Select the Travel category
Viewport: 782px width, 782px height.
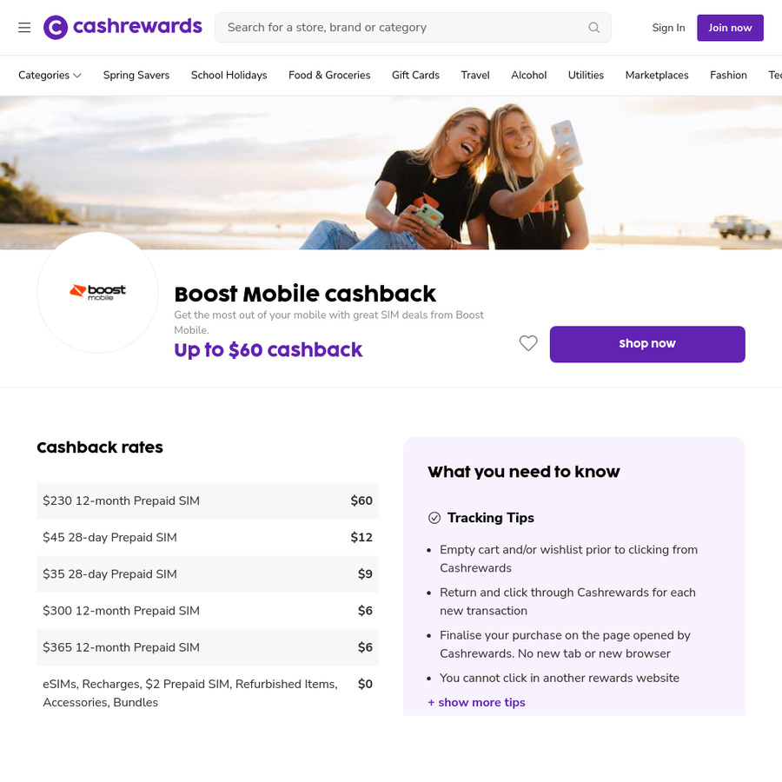474,76
